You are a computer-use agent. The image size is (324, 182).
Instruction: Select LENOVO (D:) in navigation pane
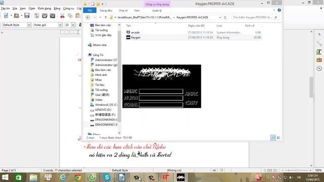pos(103,110)
